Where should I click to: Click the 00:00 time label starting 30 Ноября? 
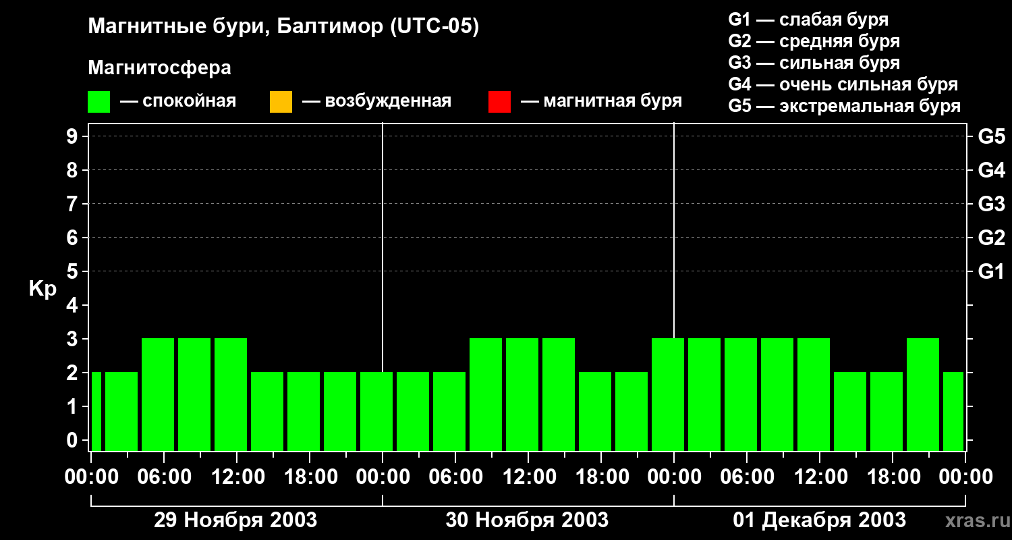(383, 477)
